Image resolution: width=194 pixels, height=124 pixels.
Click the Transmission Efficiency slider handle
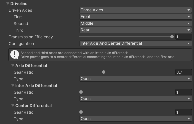coord(172,37)
